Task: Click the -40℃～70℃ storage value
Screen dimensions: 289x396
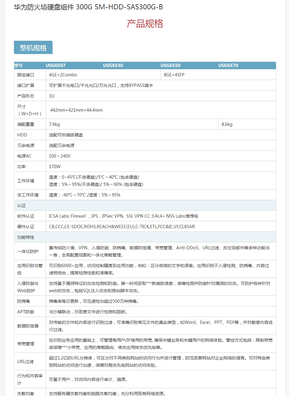Action: tap(85, 195)
